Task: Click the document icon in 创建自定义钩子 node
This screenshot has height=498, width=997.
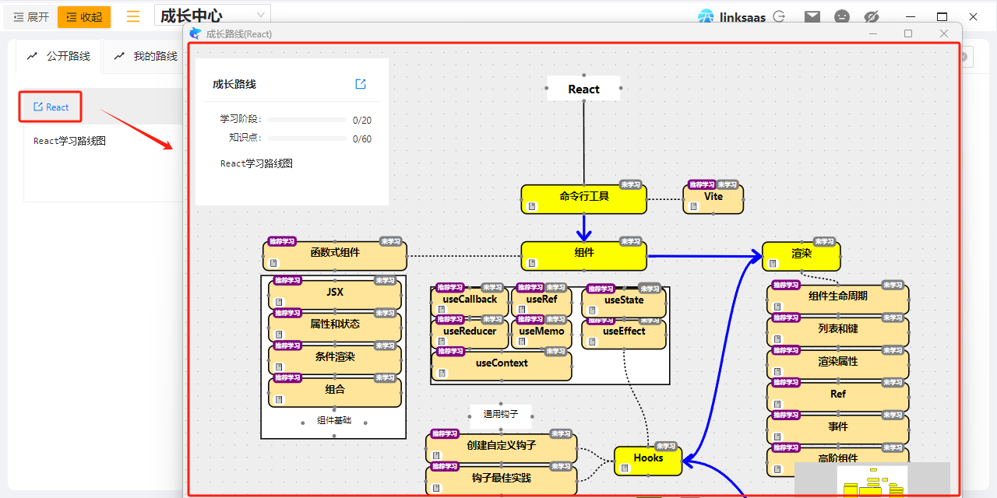Action: tap(437, 456)
